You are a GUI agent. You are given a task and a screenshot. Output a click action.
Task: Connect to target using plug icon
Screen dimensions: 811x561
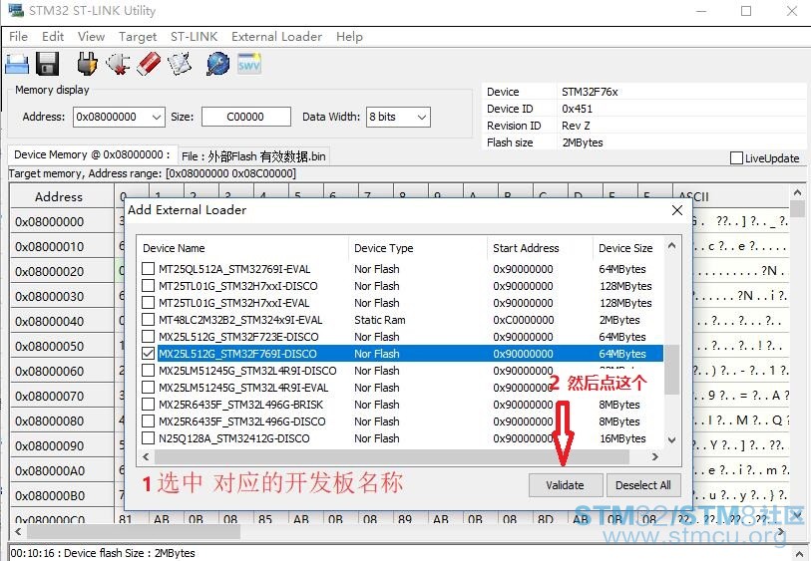click(x=87, y=64)
